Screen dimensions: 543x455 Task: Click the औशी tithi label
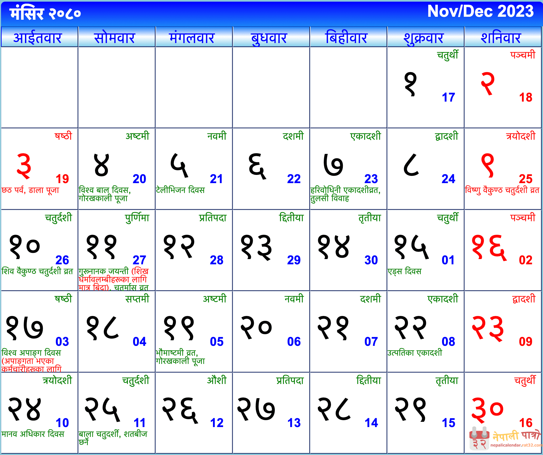[217, 380]
